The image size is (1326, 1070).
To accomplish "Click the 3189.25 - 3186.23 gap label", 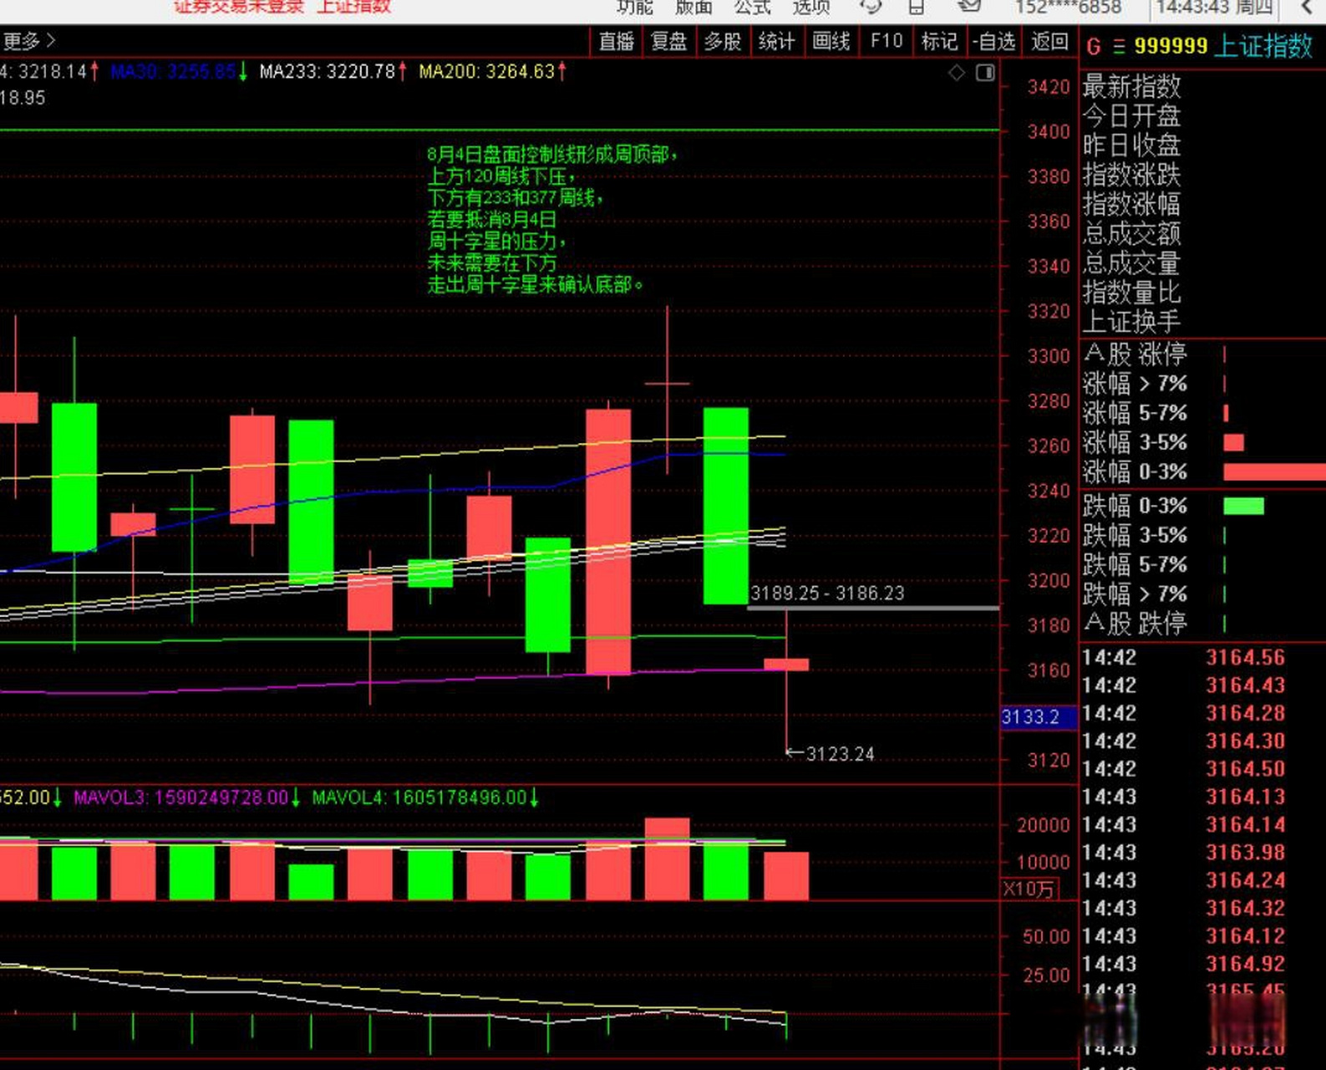I will 827,593.
